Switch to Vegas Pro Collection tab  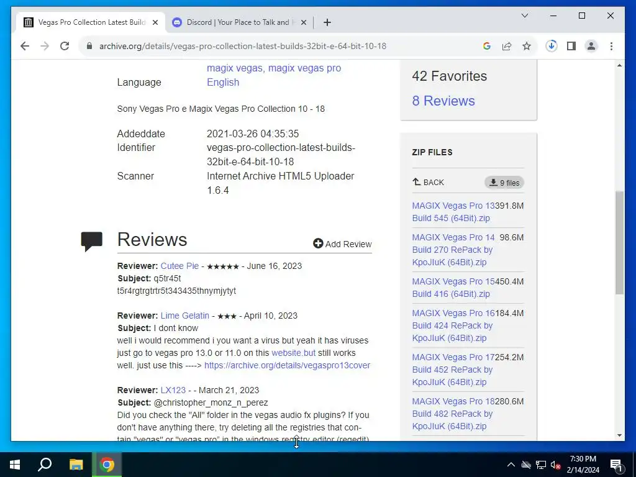click(x=91, y=22)
